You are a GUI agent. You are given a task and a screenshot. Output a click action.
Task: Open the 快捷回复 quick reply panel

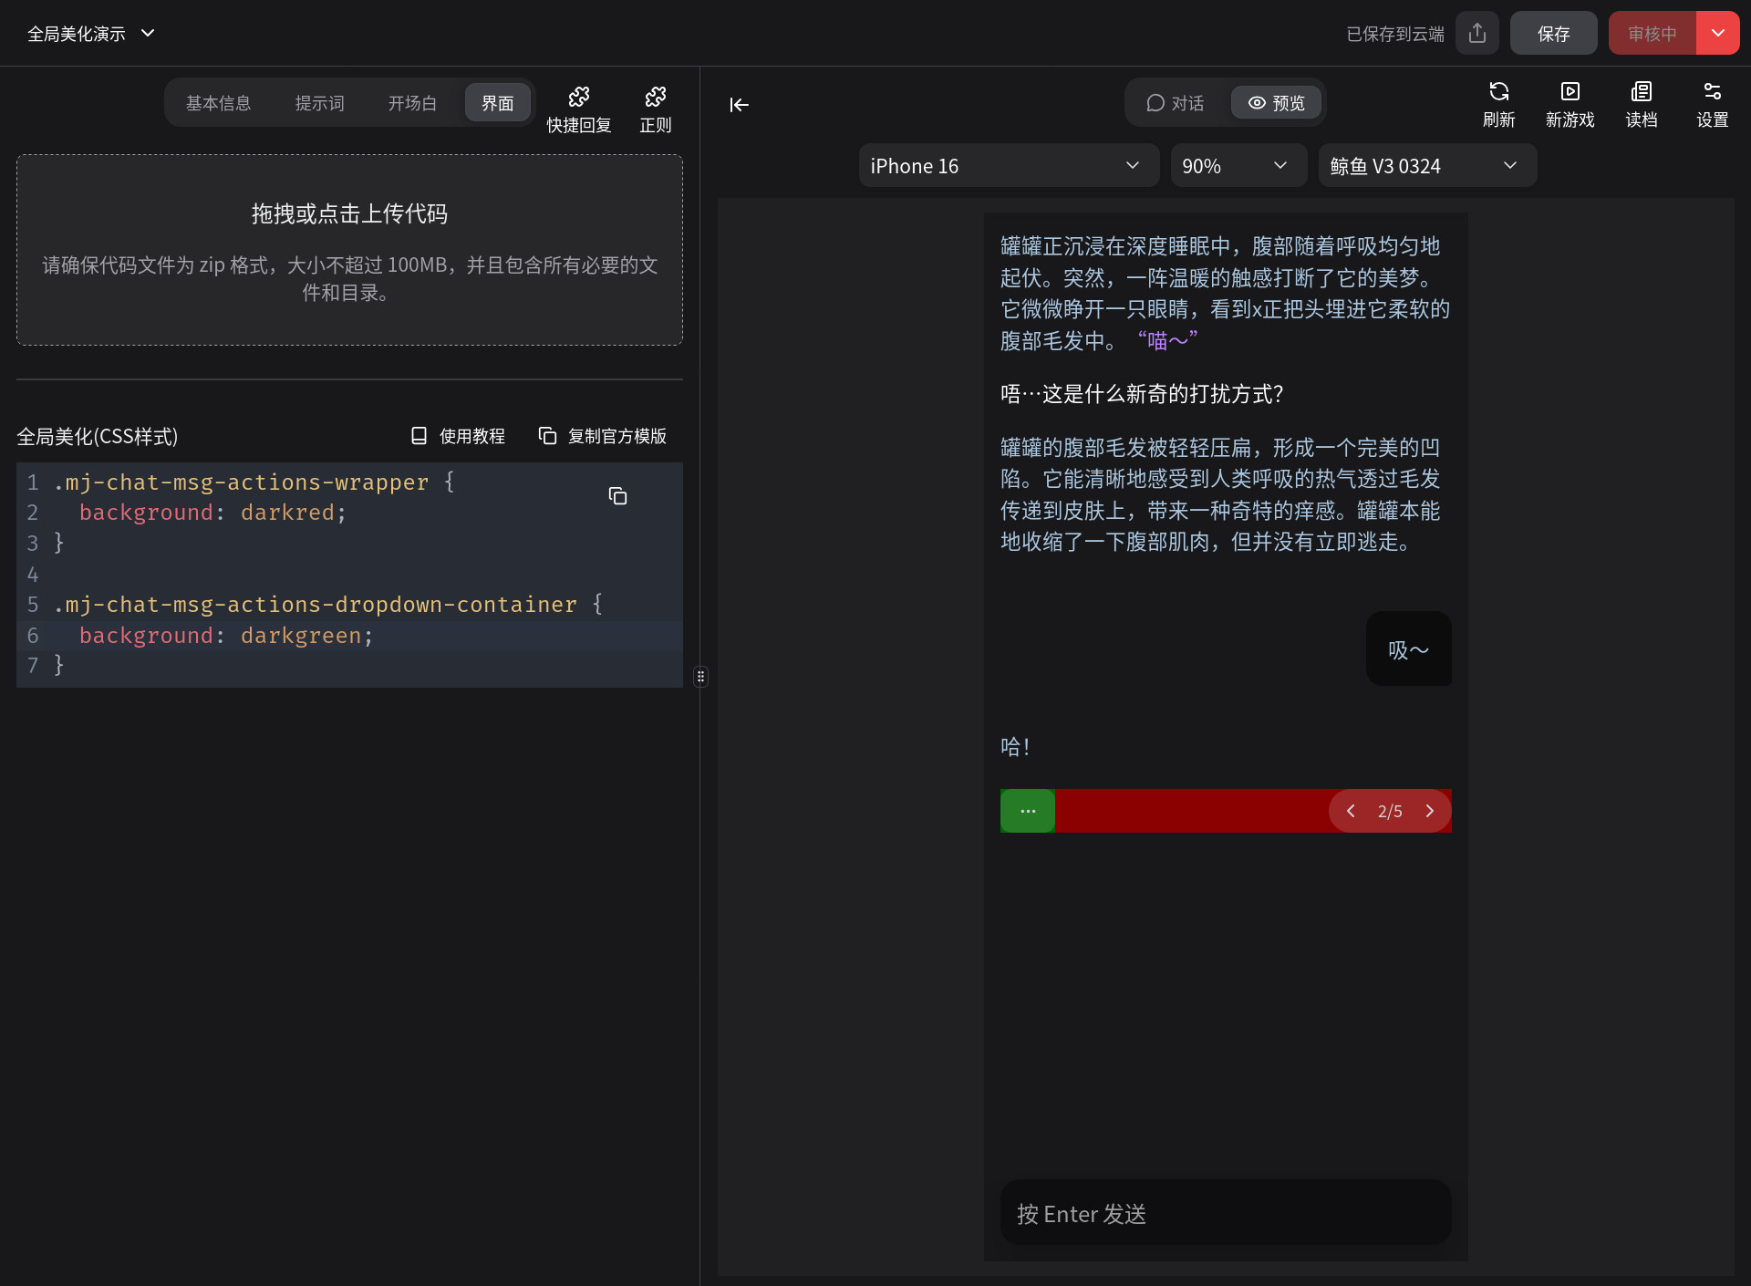click(x=578, y=109)
